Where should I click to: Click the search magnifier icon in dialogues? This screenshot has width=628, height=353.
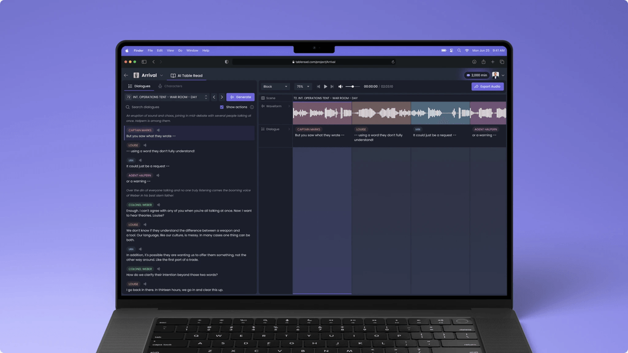(x=128, y=107)
